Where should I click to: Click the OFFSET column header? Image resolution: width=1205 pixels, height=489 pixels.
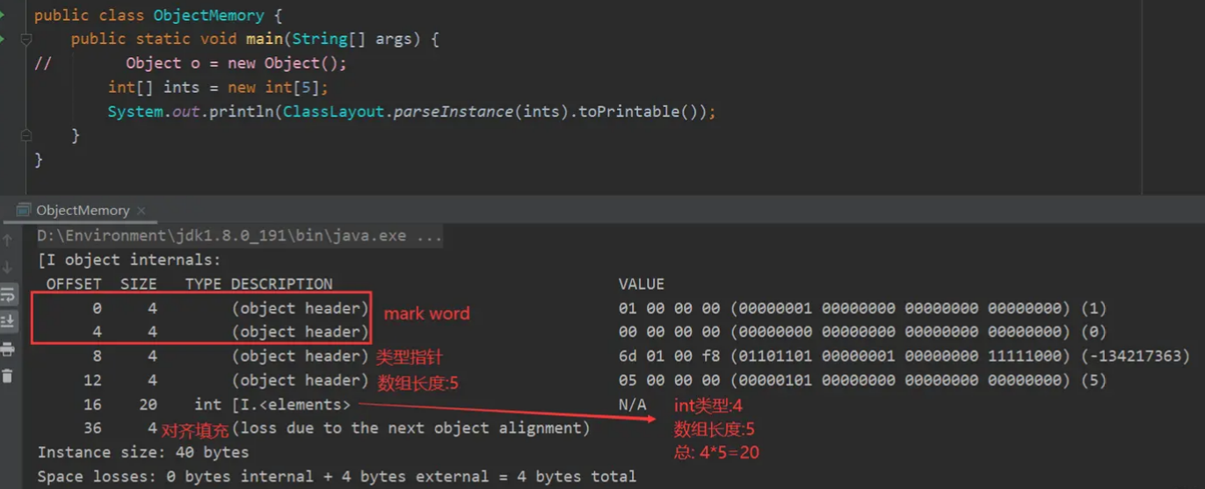[74, 284]
